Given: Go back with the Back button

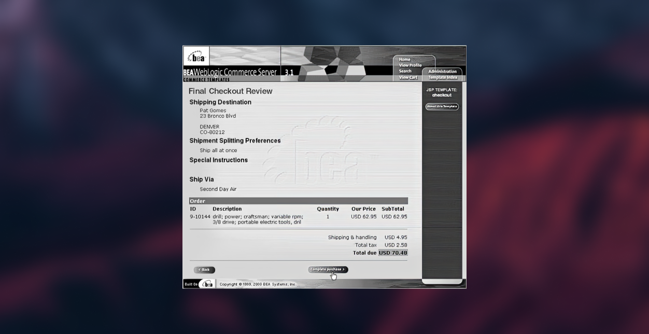Looking at the screenshot, I should (204, 270).
